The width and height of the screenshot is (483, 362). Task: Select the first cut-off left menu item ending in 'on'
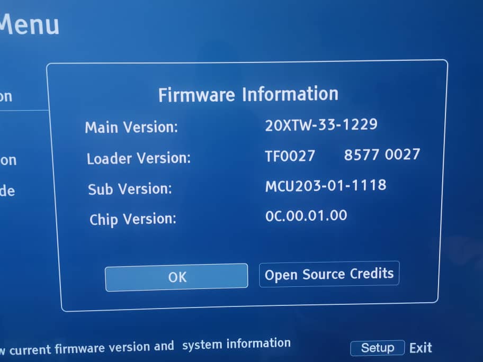[x=6, y=97]
